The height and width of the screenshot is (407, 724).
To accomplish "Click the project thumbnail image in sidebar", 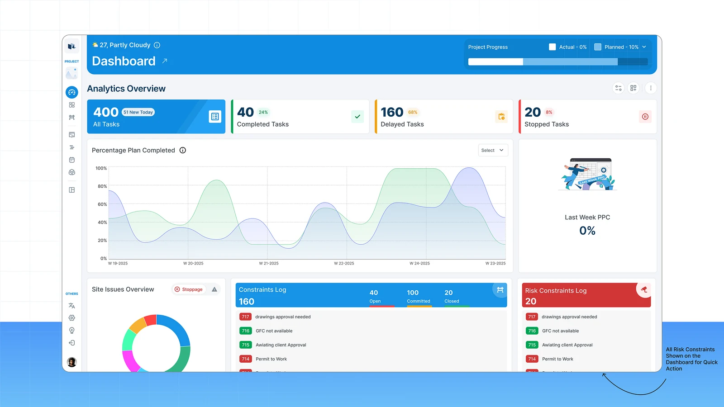I will (71, 73).
